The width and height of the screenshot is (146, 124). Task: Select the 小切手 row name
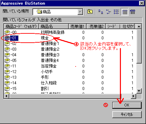tap(47, 72)
